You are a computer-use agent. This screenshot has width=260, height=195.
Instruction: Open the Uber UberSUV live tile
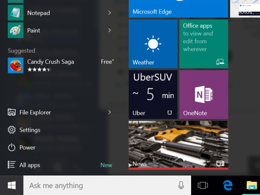[153, 94]
